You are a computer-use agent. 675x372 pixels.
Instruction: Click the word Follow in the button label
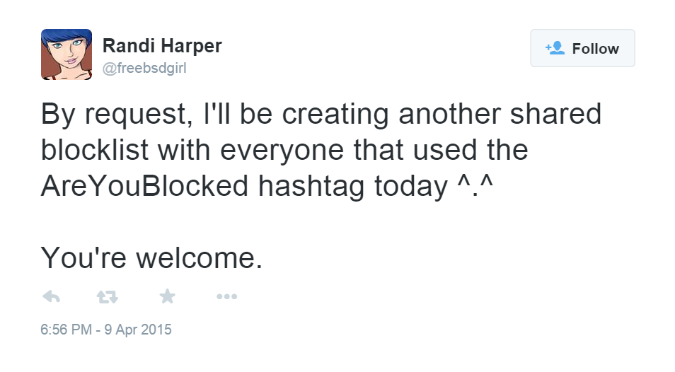[x=595, y=49]
